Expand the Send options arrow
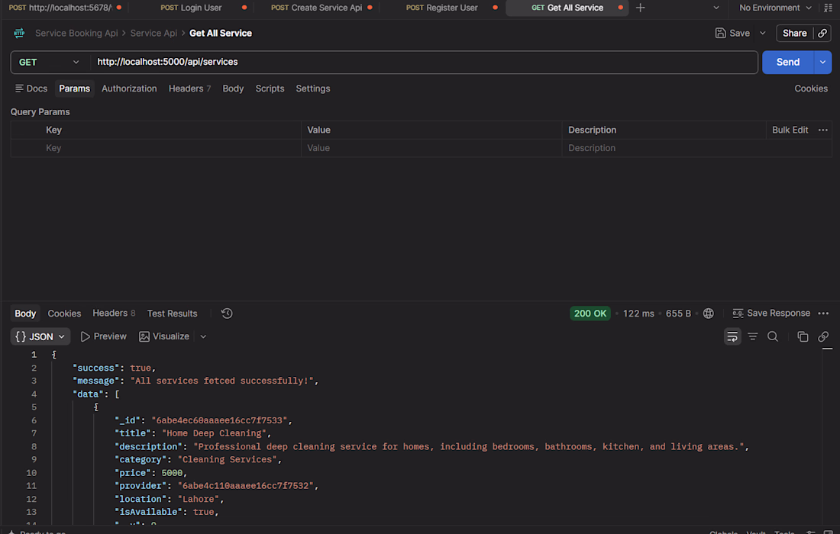 click(822, 62)
